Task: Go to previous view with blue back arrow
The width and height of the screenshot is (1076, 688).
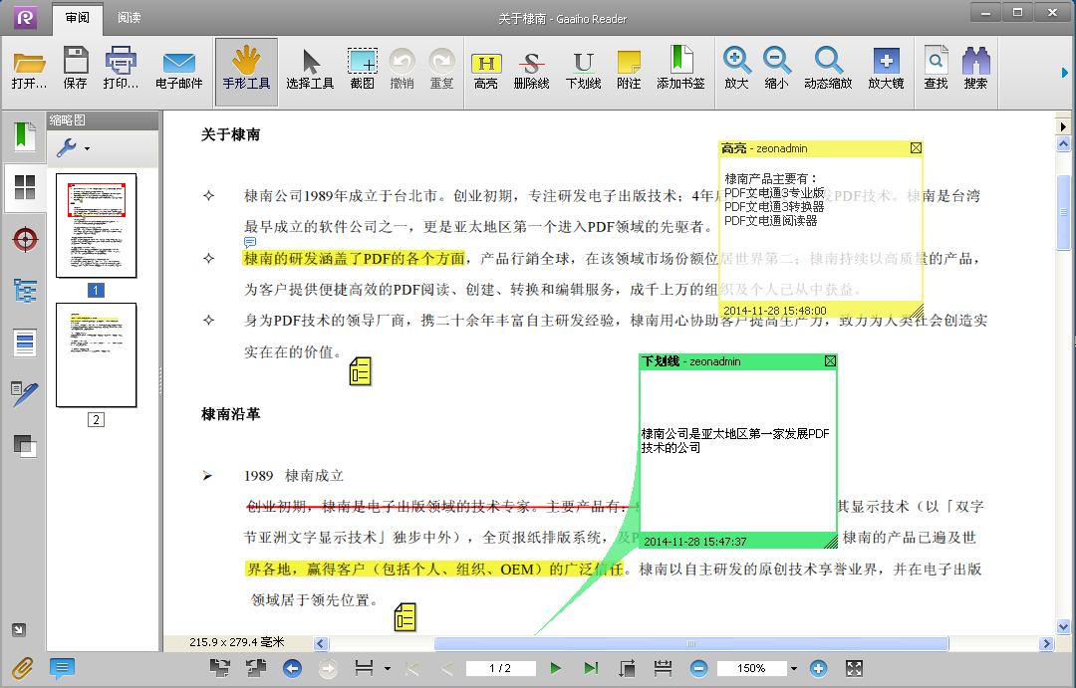Action: 292,668
